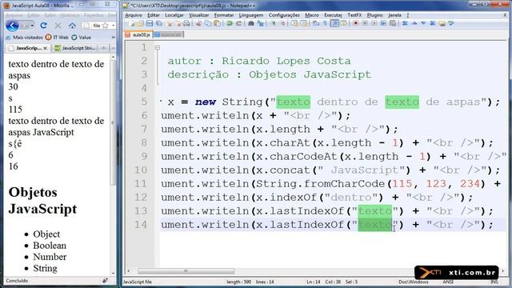Click the Play macro icon
Viewport: 512px width, 288px height.
(374, 23)
